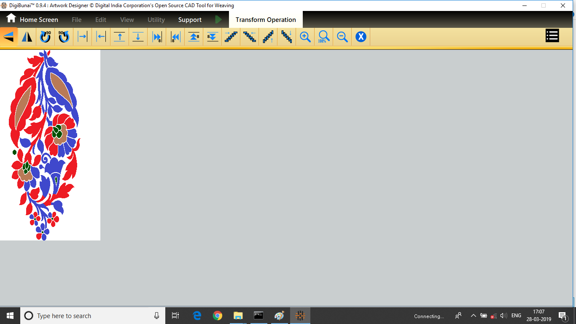Click the move up arrow icon
The width and height of the screenshot is (576, 324).
pos(120,37)
